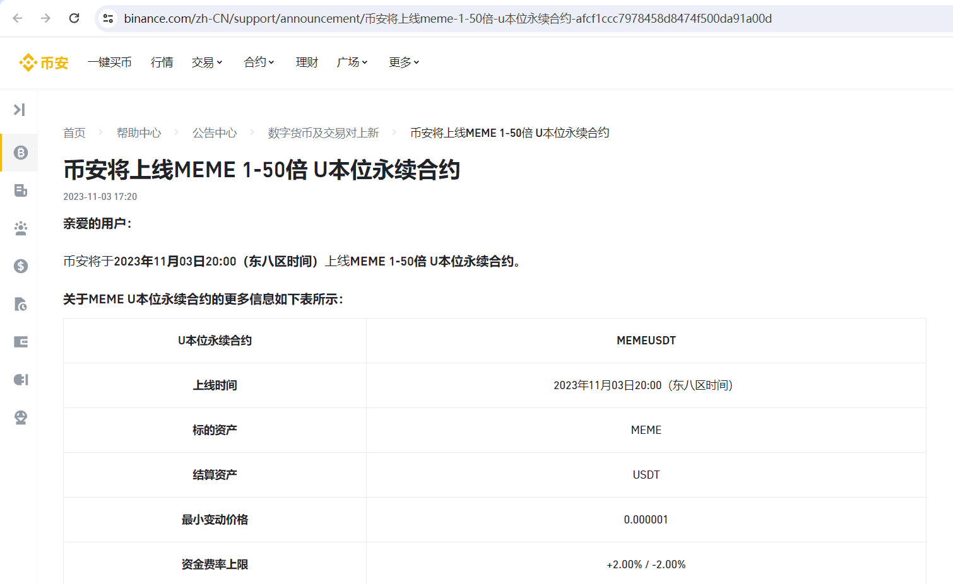
Task: Click current breadcrumb 币安将上线MEME 1-50倍 U本位永续合约
Action: [509, 133]
